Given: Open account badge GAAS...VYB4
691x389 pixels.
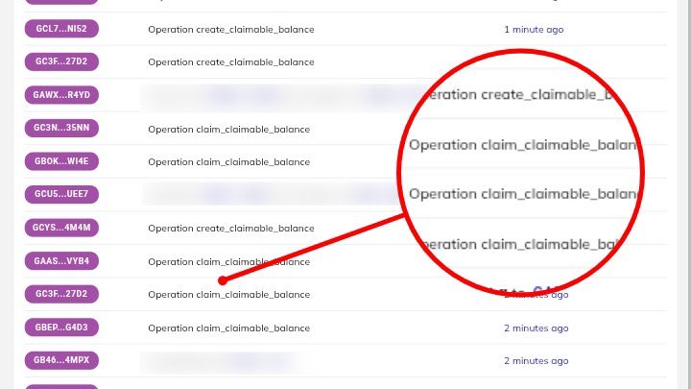Looking at the screenshot, I should coord(61,261).
